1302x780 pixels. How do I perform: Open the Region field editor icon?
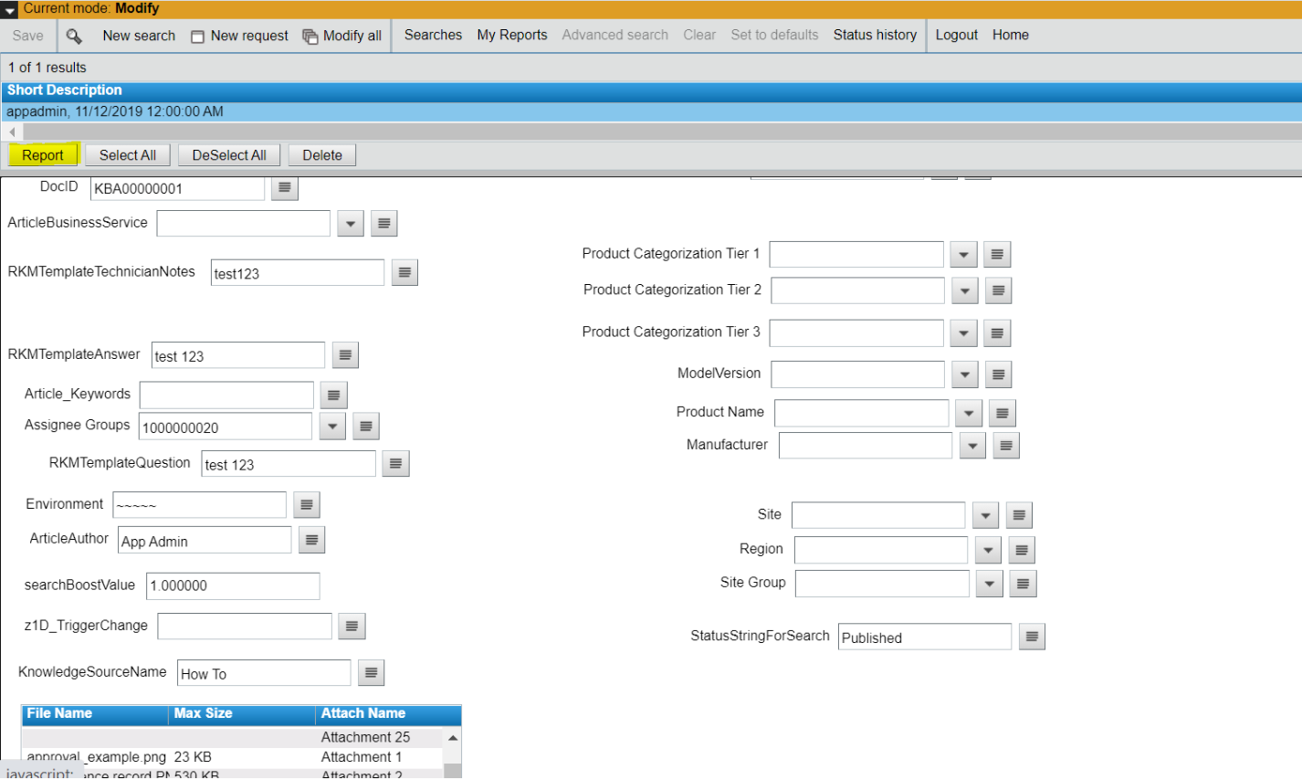click(1022, 550)
